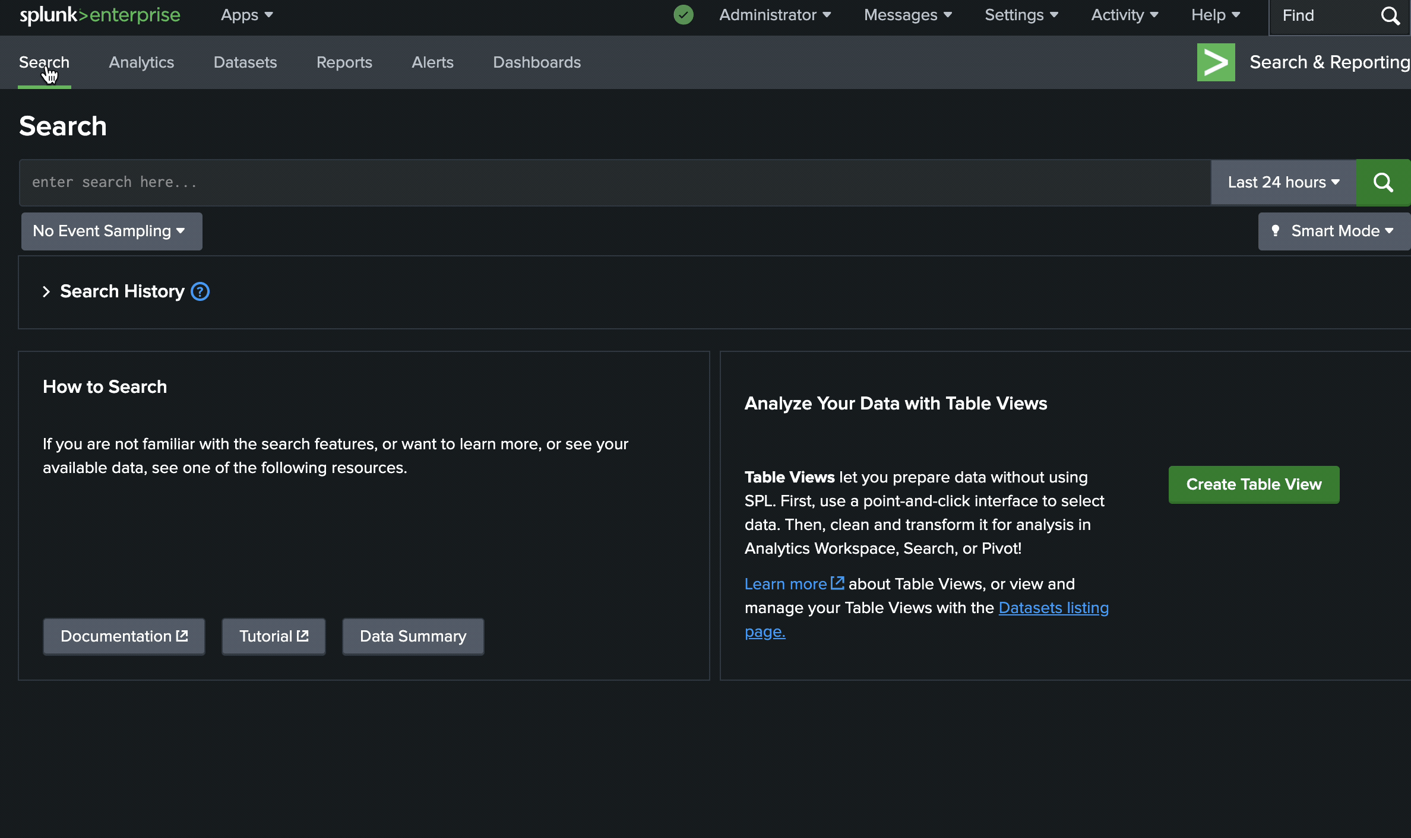Screen dimensions: 1411x838
Task: Switch to the Dashboards tab
Action: coord(537,62)
